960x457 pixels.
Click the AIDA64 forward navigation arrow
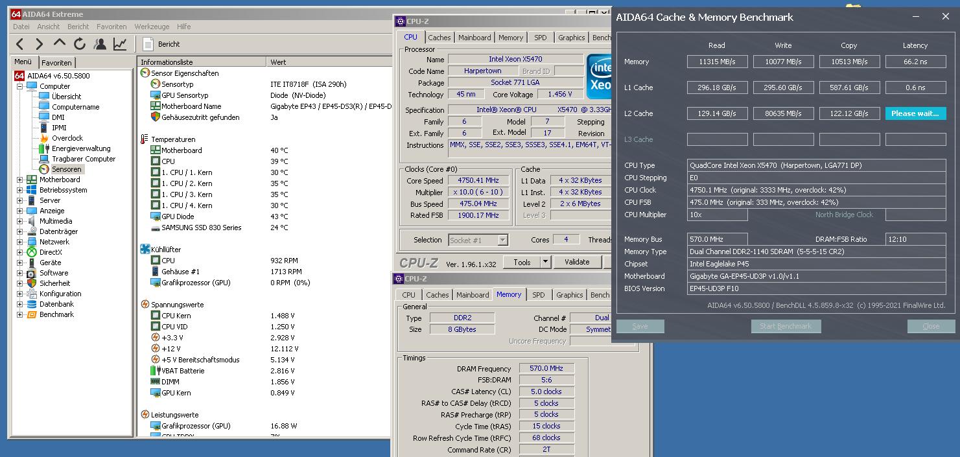(40, 43)
